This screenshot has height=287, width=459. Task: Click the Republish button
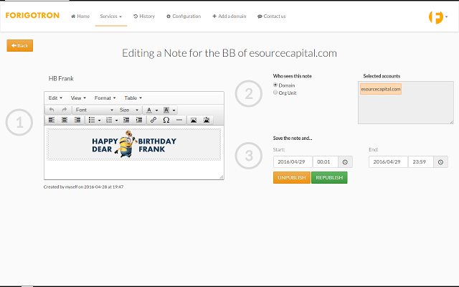click(x=329, y=177)
